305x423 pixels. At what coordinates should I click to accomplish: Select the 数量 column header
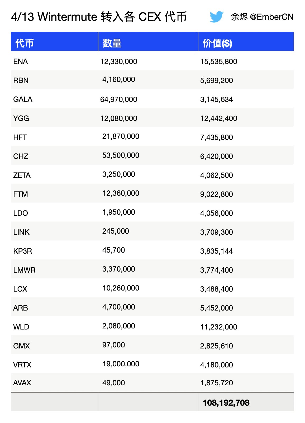pos(112,43)
